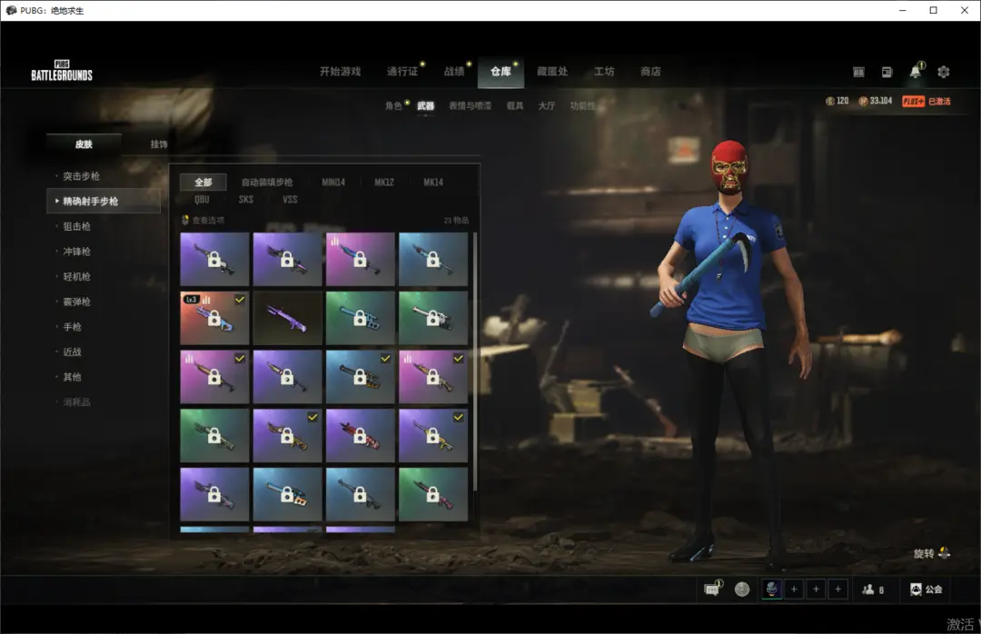Go to the 藏匿处 tab
Screen dimensions: 981x634
pyautogui.click(x=552, y=72)
